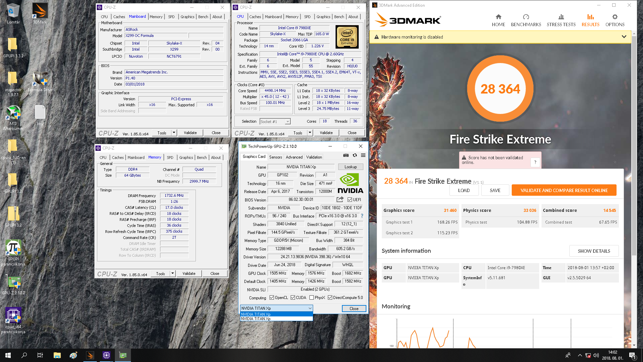Open Tools dropdown arrow in CPU-tab CPU-Z window
This screenshot has height=362, width=643.
(x=310, y=133)
